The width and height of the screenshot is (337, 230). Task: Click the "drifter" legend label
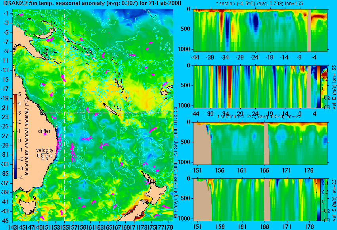point(44,131)
